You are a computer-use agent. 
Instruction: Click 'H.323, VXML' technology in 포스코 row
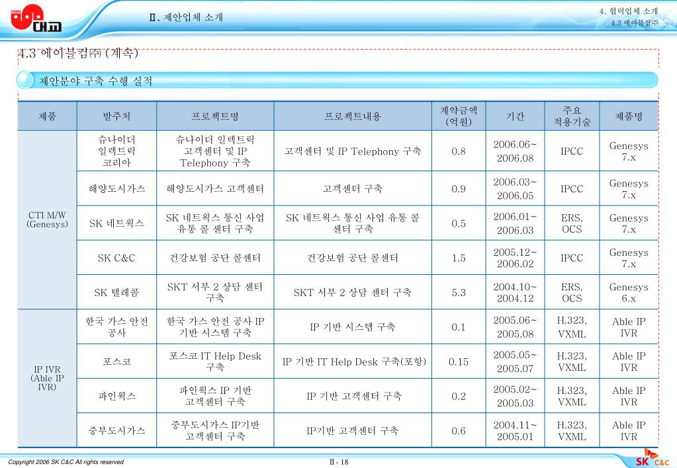click(572, 362)
